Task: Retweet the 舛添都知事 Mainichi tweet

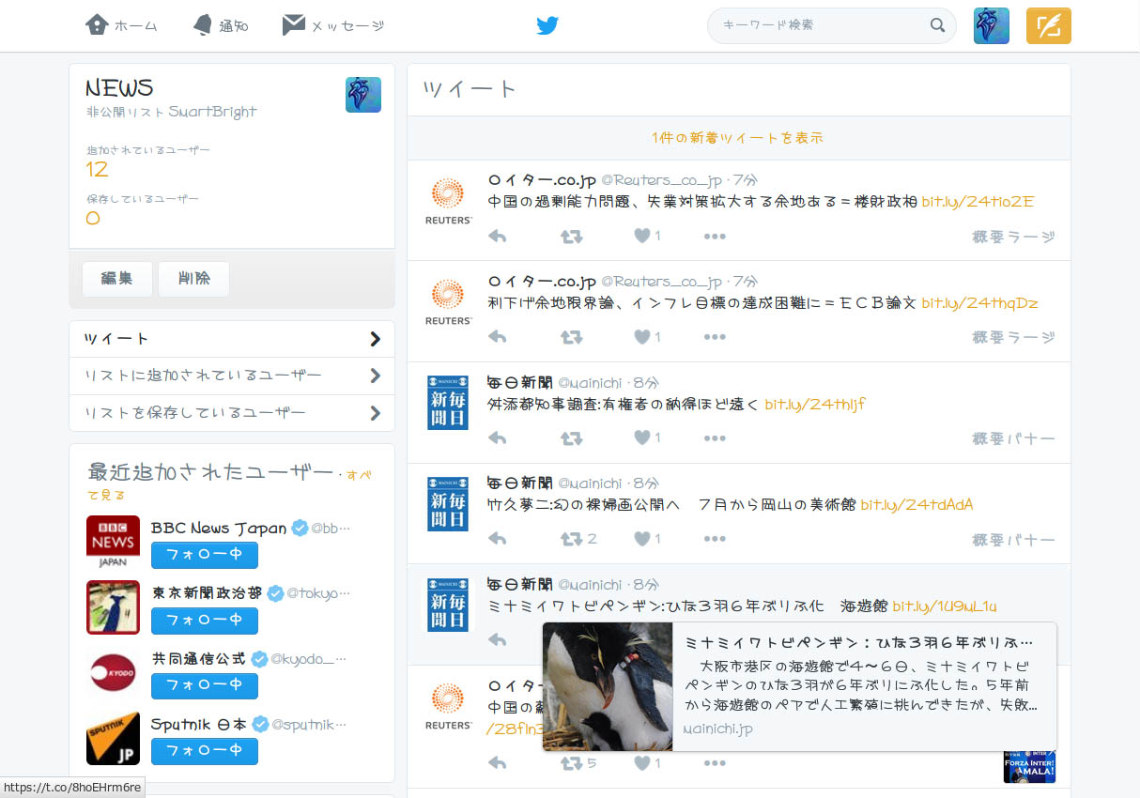Action: click(571, 437)
